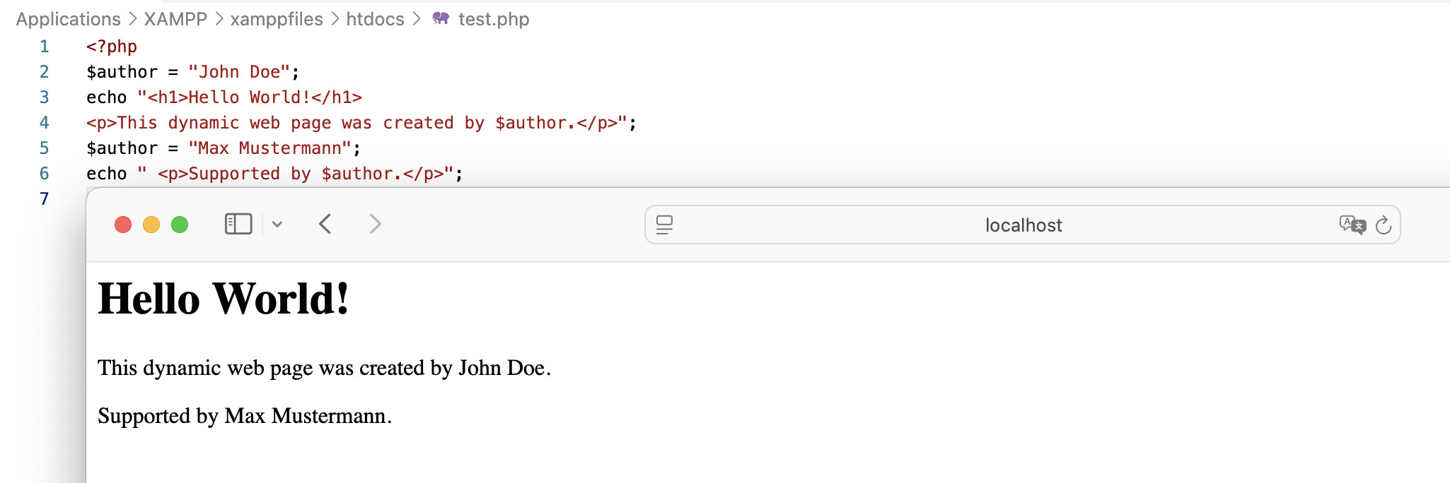
Task: Select the xamppfiles breadcrumb item
Action: click(x=277, y=19)
